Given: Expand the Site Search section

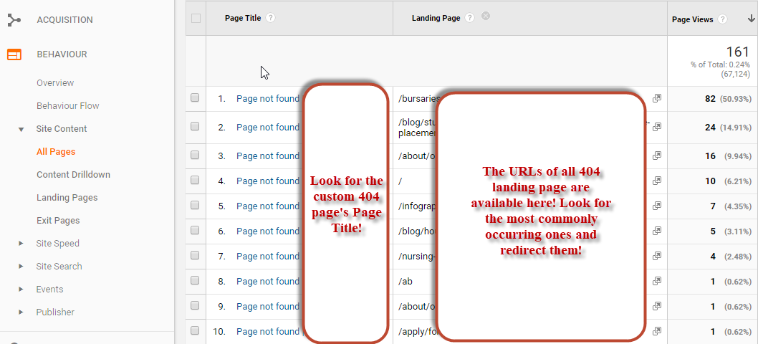Looking at the screenshot, I should 21,267.
